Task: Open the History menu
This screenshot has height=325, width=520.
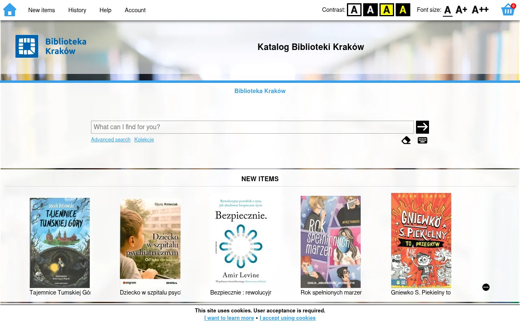Action: tap(77, 10)
